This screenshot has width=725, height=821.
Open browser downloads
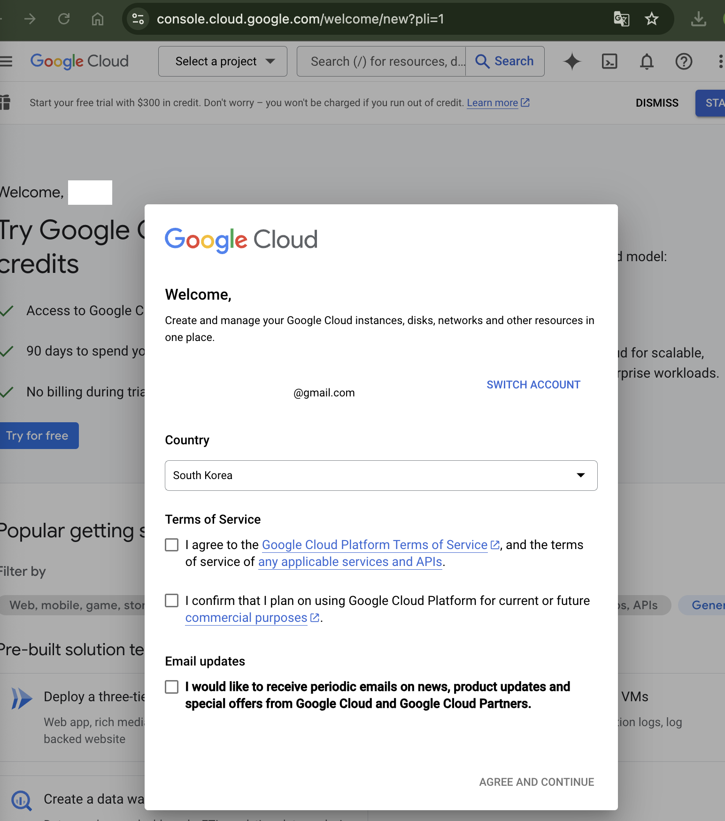(699, 19)
